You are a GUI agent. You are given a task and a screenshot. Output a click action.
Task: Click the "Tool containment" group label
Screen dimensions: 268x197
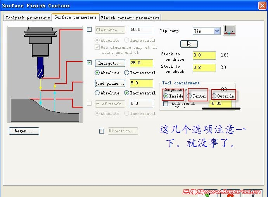click(x=181, y=83)
